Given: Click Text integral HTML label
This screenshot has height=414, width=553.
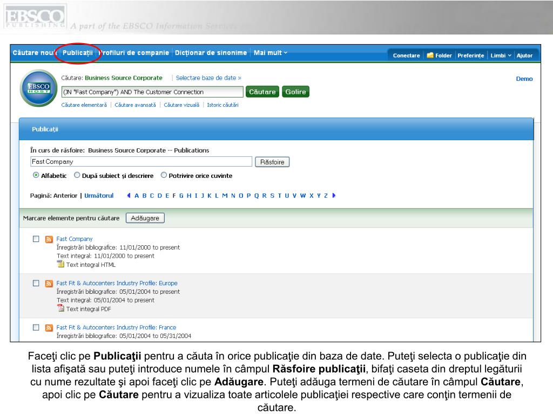Looking at the screenshot, I should point(91,265).
